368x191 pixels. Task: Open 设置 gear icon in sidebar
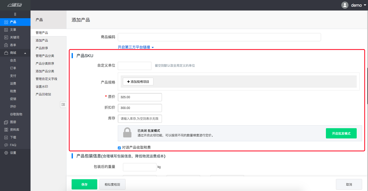tap(6, 153)
